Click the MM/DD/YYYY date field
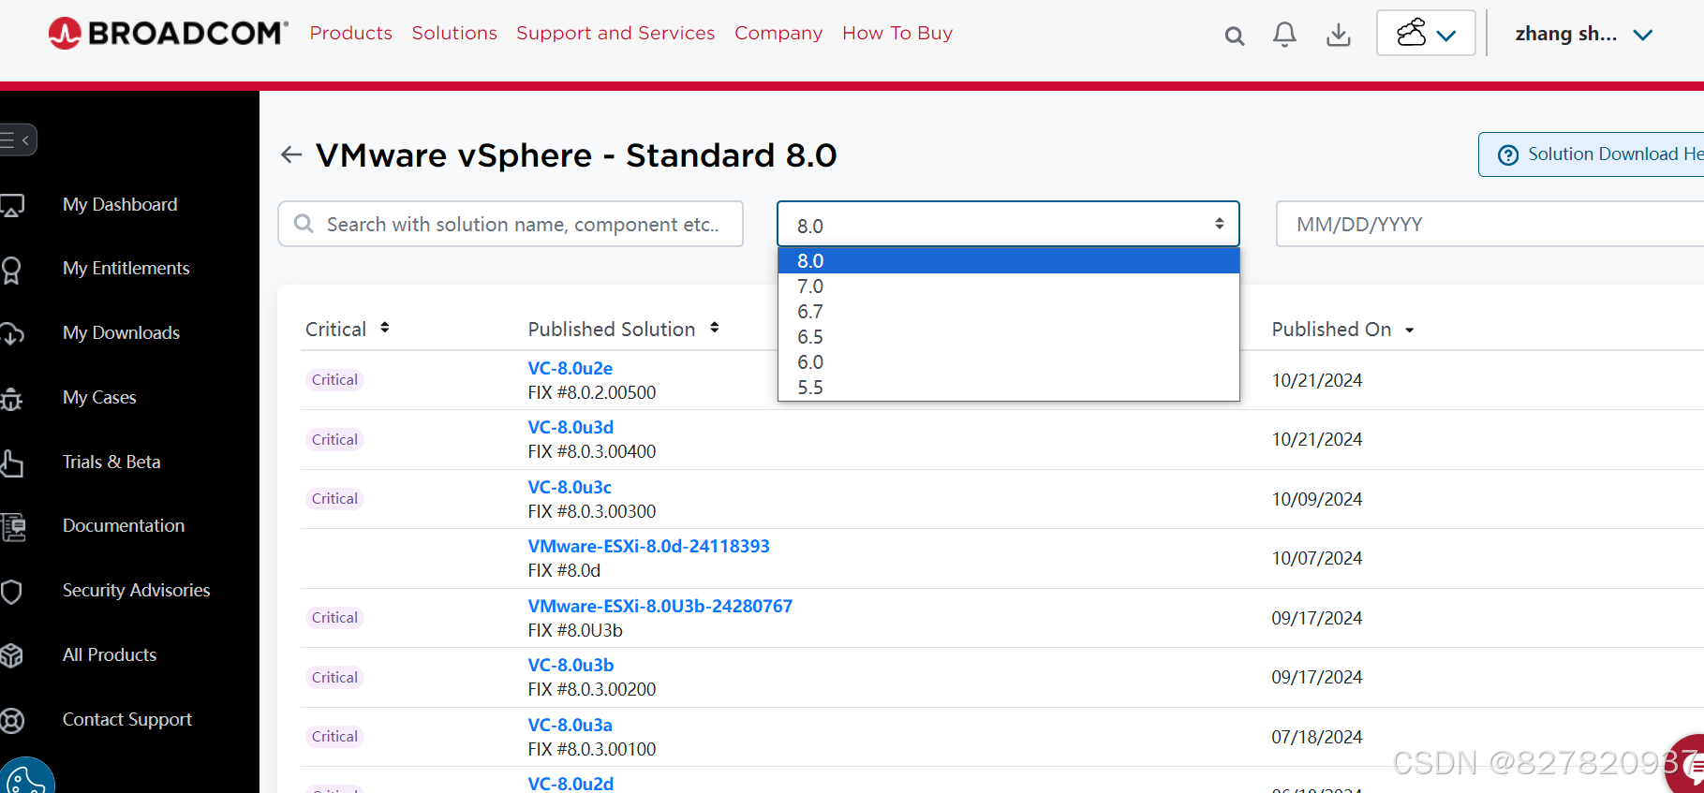The width and height of the screenshot is (1704, 793). (1489, 225)
